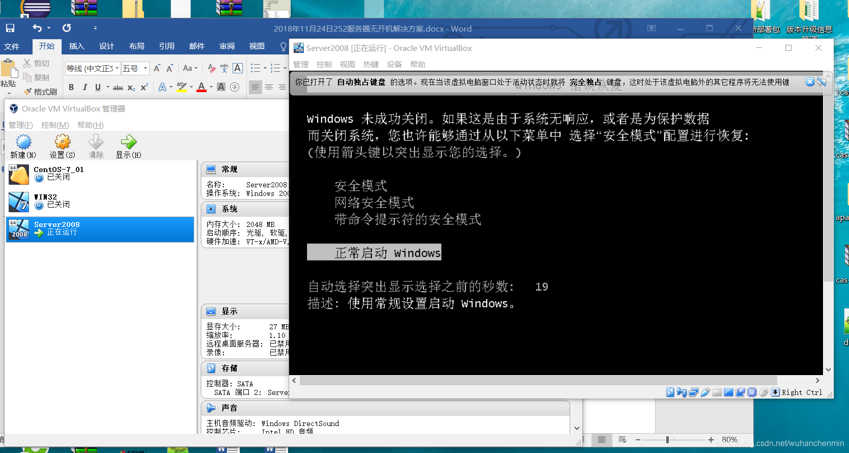Click the CPU virtualization chip icon in VM status bar
Viewport: 849px width, 453px height.
pos(752,392)
